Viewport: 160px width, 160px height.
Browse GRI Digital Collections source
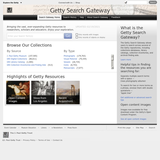tap(17, 59)
